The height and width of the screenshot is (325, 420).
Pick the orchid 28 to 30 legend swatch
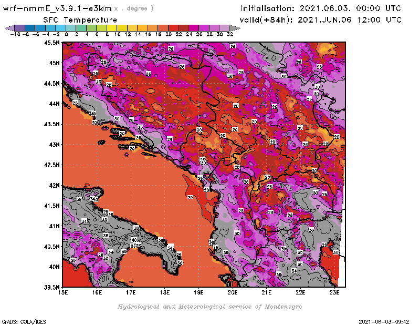214,28
